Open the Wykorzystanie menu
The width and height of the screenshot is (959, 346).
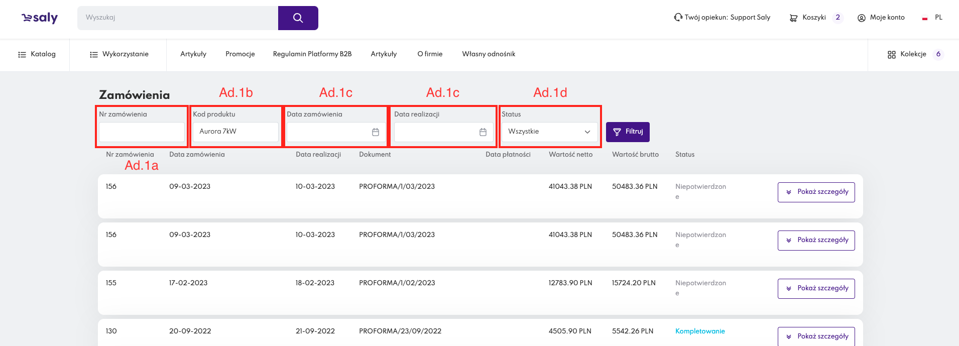coord(119,54)
